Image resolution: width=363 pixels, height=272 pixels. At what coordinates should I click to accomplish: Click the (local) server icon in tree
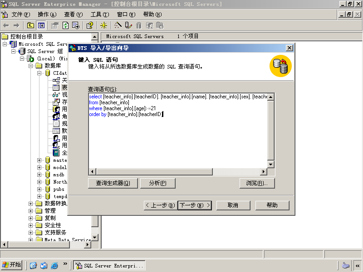point(30,58)
